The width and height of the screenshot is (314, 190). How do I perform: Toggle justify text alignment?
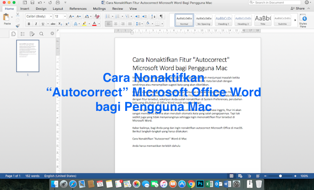[130, 24]
